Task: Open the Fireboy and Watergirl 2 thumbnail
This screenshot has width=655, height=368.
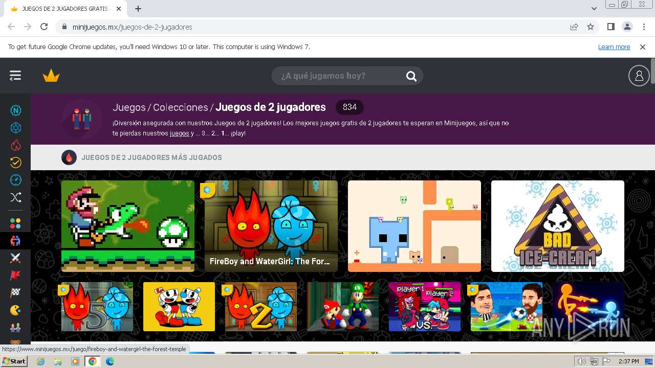Action: 261,307
